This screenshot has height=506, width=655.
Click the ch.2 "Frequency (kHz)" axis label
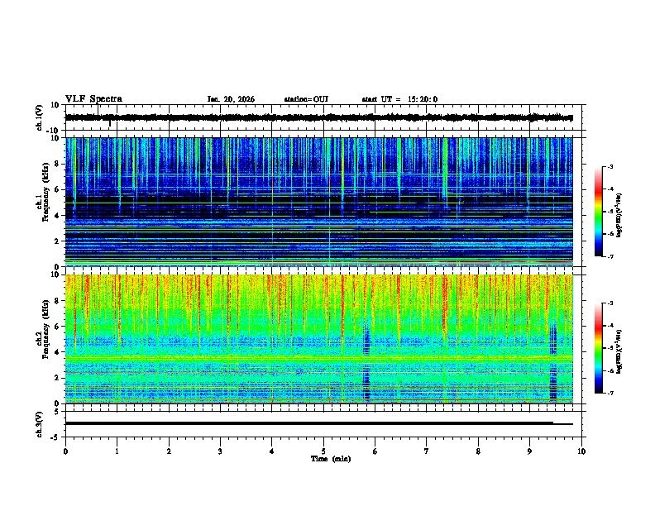click(45, 329)
